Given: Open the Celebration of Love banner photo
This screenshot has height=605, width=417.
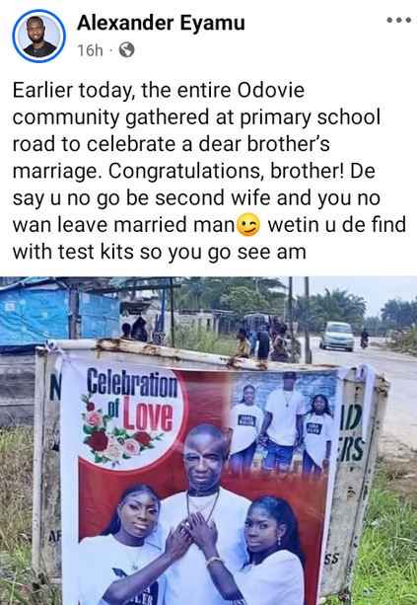Looking at the screenshot, I should coord(209,440).
